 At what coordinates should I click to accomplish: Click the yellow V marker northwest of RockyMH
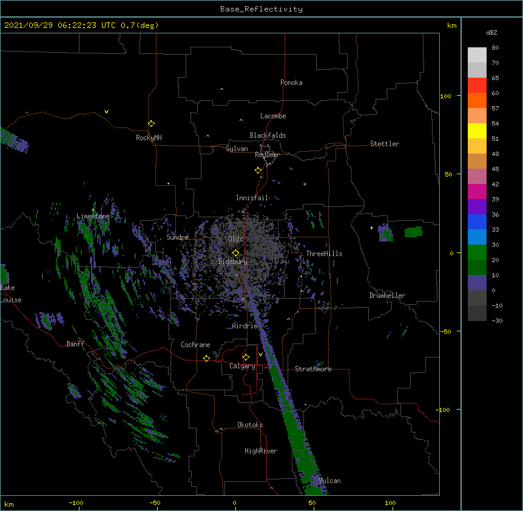(106, 112)
